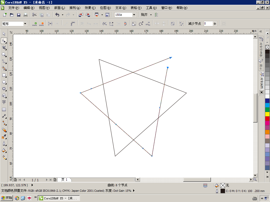This screenshot has width=270, height=202.
Task: Close the curve automatically
Action: coord(125,24)
